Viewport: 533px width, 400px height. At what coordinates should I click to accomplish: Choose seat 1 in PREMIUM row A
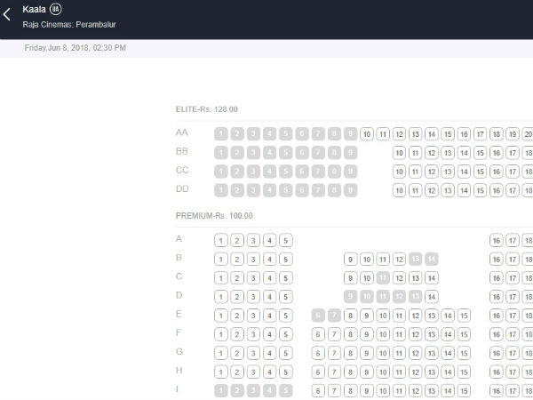tap(221, 240)
